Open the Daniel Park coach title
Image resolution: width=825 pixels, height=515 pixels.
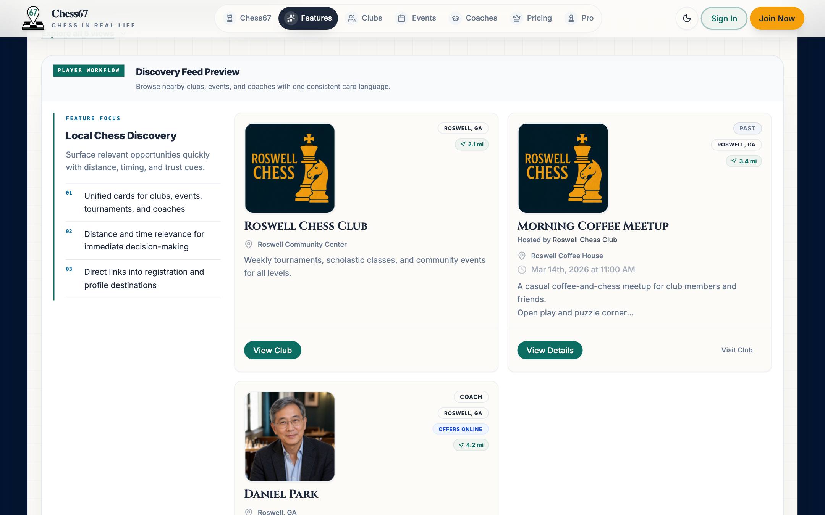[x=281, y=494]
